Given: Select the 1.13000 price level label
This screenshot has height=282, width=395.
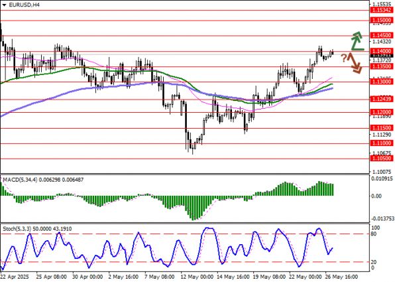Looking at the screenshot, I should point(382,82).
